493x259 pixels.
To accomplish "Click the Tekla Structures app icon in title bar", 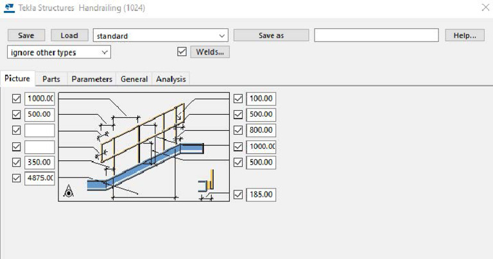I will pyautogui.click(x=9, y=8).
